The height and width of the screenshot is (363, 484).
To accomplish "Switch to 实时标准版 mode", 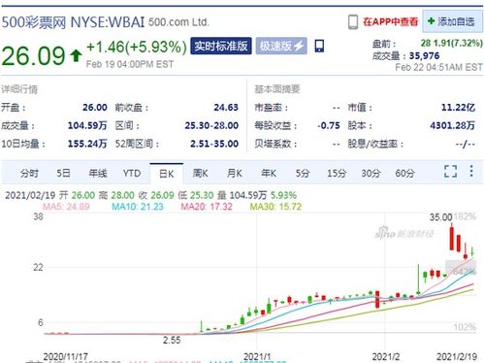I will click(221, 46).
